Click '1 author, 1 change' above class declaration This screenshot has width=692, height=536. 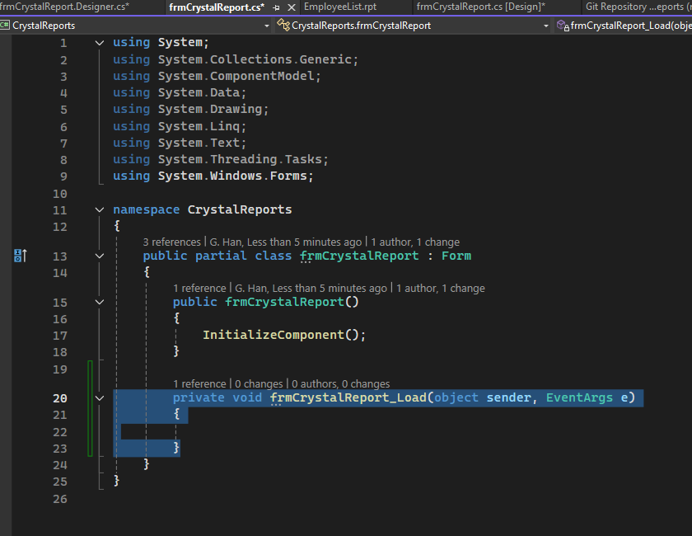point(415,242)
